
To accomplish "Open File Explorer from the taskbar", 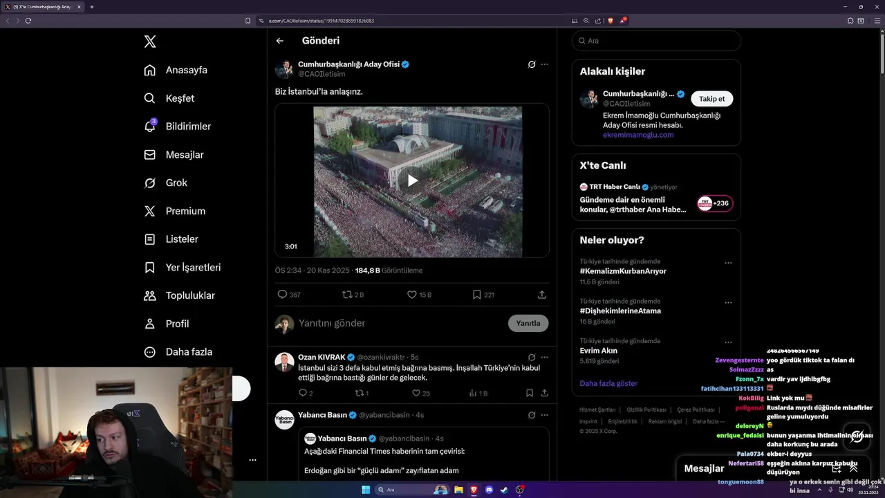I will (458, 490).
